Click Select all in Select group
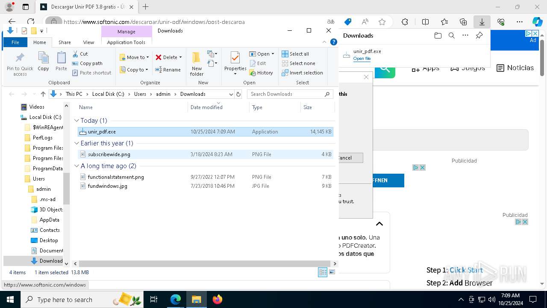 point(295,54)
